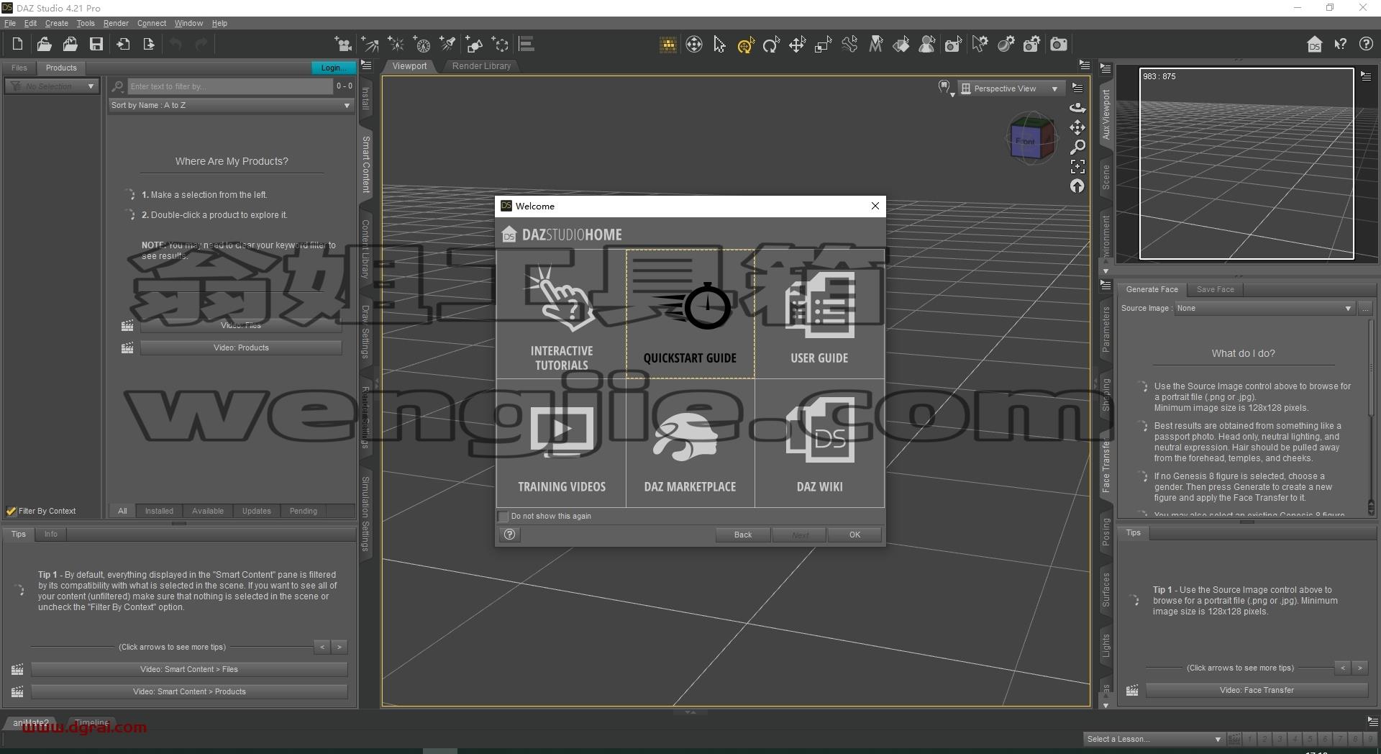
Task: Click the OK button in Welcome dialog
Action: pos(854,535)
